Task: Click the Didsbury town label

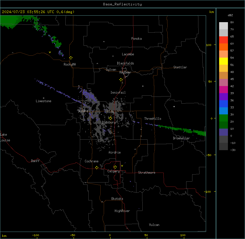Action: [x=109, y=122]
